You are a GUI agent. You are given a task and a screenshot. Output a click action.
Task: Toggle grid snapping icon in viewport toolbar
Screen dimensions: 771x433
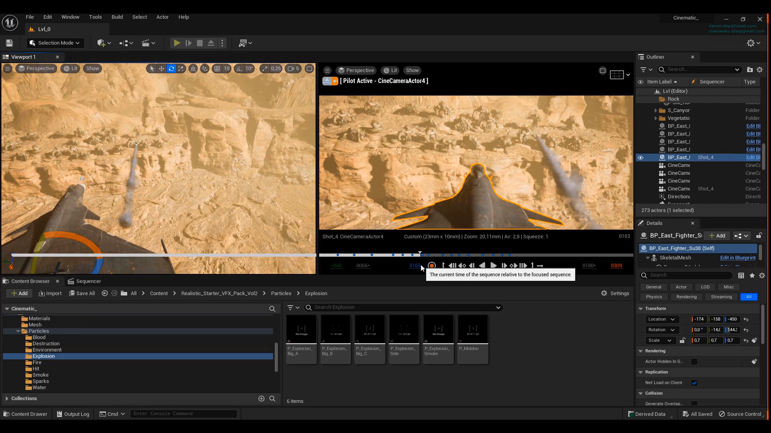point(217,69)
